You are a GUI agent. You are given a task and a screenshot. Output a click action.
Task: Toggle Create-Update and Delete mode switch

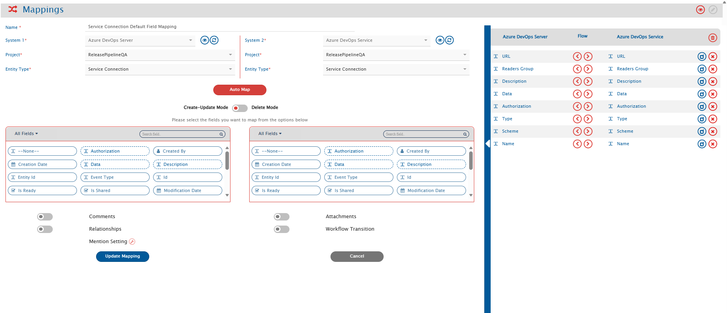pos(239,108)
